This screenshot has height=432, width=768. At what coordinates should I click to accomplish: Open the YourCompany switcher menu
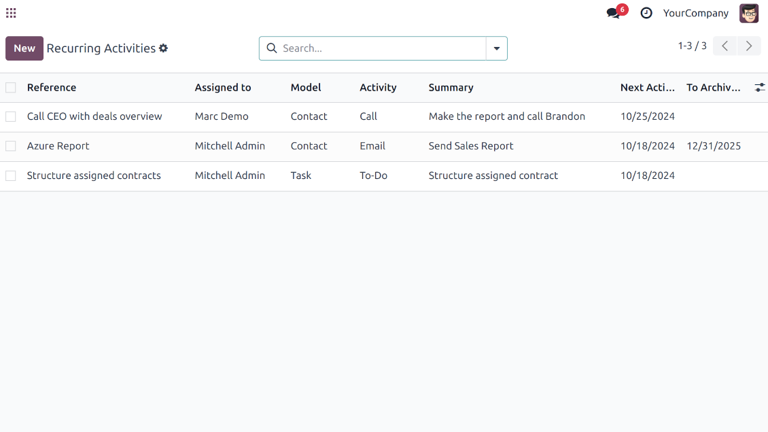point(695,13)
